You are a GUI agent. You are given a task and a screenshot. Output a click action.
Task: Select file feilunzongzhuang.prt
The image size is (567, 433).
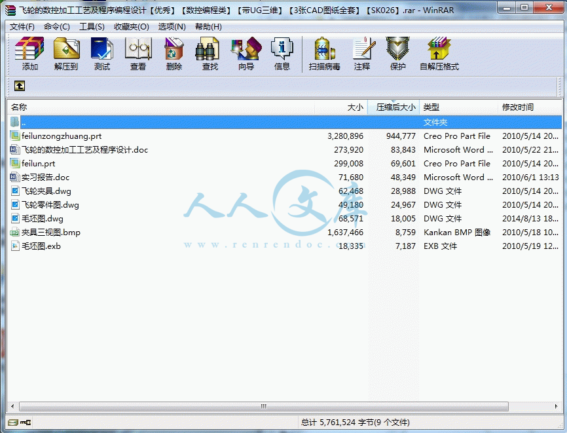pos(62,136)
